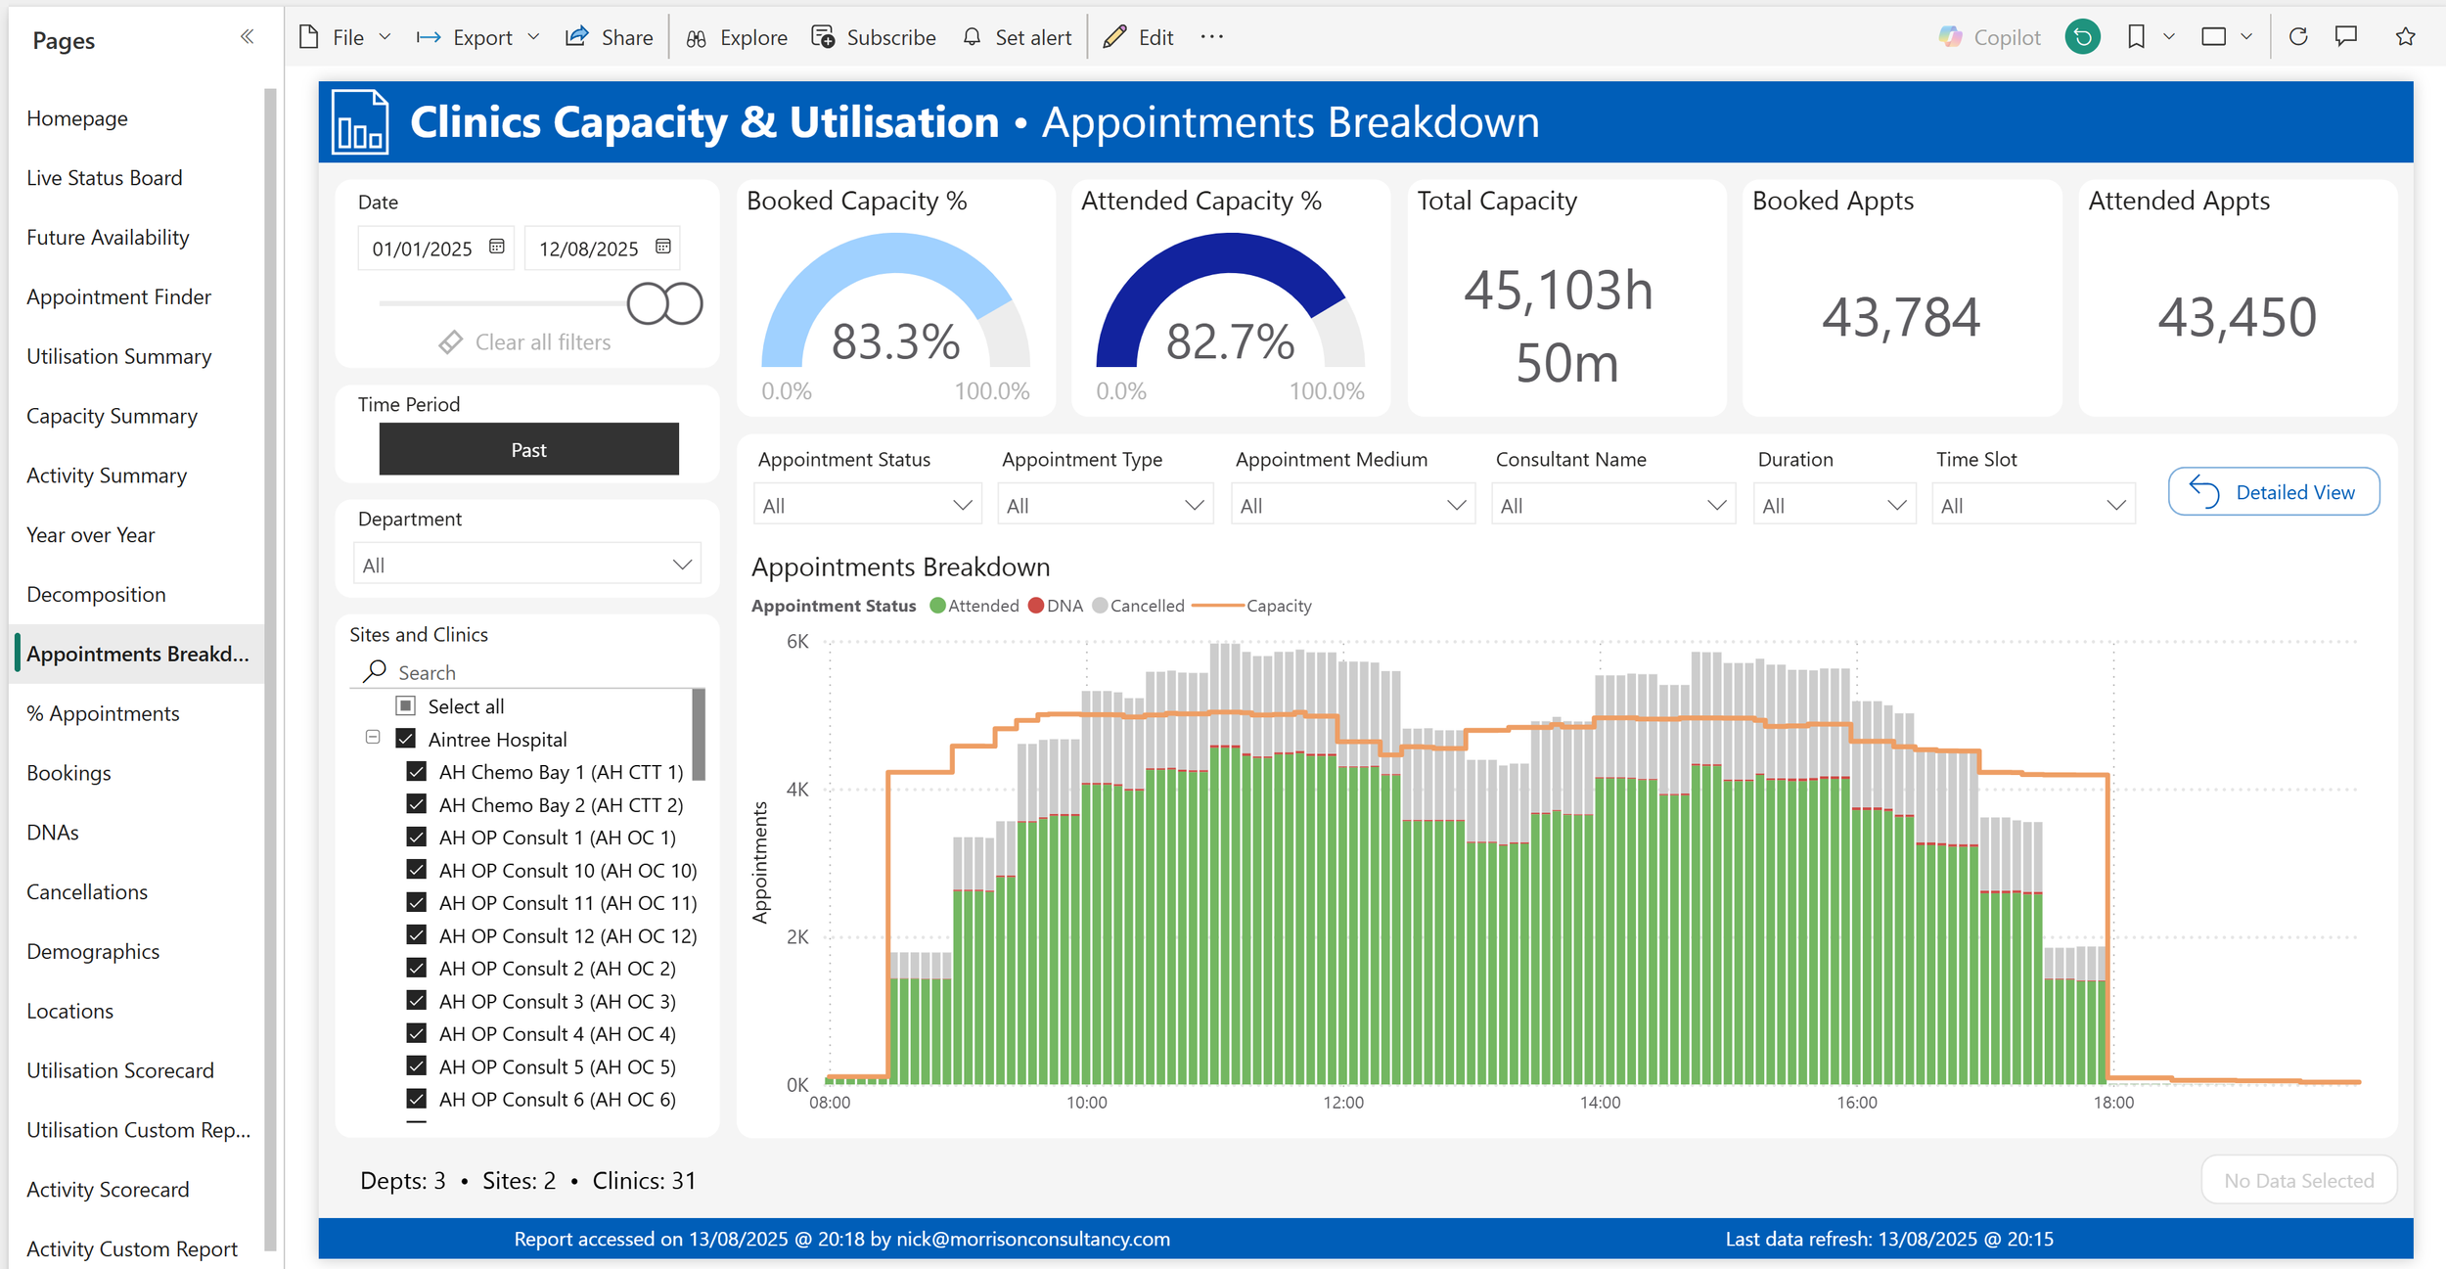Uncheck the Aintree Hospital checkbox
Viewport: 2446px width, 1269px height.
tap(406, 739)
